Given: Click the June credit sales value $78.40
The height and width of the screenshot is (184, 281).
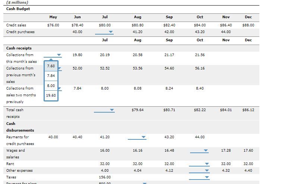Looking at the screenshot, I should click(x=78, y=25).
